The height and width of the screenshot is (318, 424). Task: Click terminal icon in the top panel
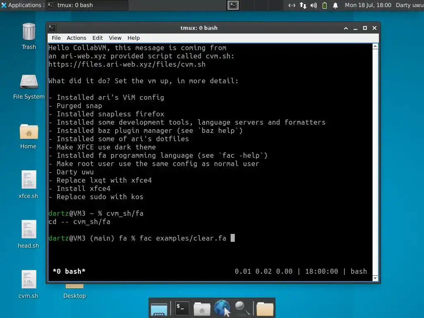coord(233,5)
